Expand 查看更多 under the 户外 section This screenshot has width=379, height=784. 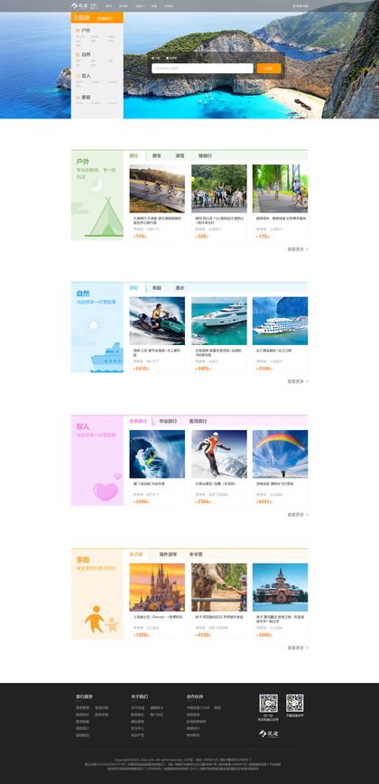[x=298, y=249]
